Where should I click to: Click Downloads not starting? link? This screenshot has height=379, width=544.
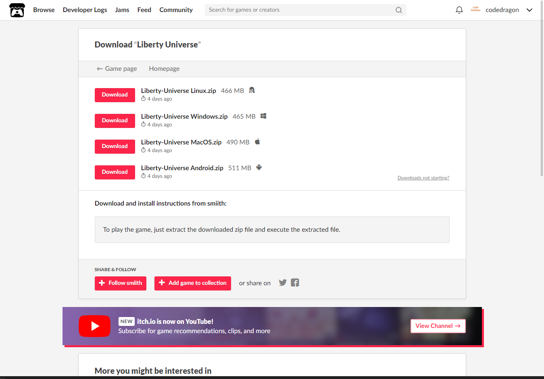(x=423, y=178)
